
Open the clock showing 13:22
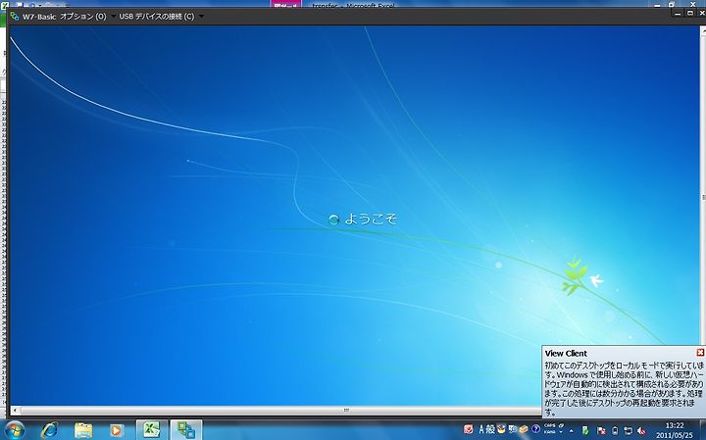[x=675, y=425]
